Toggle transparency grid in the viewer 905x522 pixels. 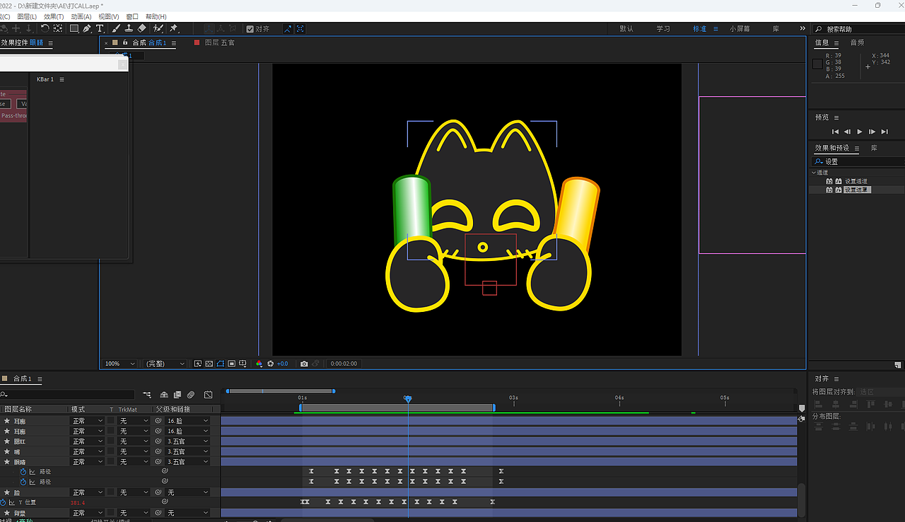tap(209, 364)
